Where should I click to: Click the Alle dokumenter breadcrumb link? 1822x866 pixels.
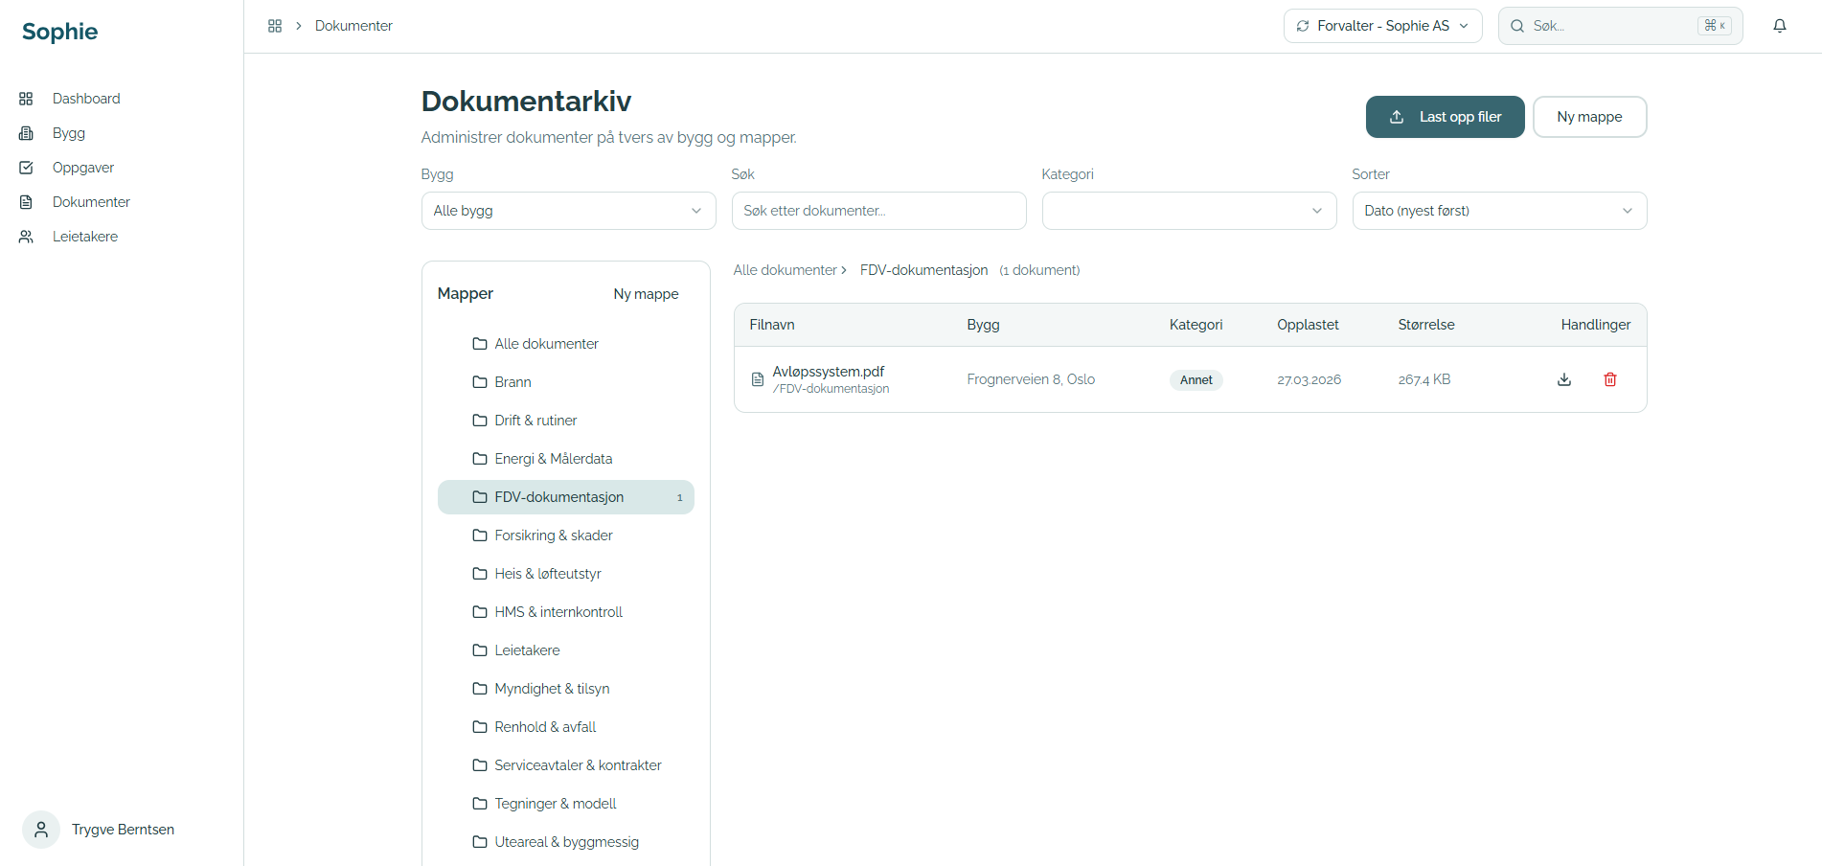pyautogui.click(x=786, y=270)
